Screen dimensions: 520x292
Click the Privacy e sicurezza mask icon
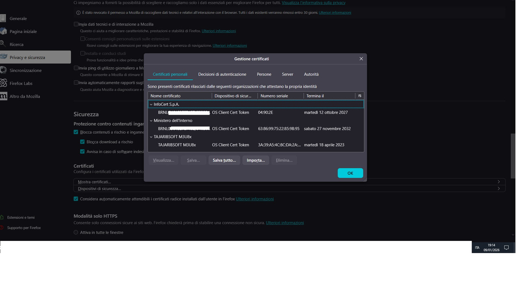point(3,57)
